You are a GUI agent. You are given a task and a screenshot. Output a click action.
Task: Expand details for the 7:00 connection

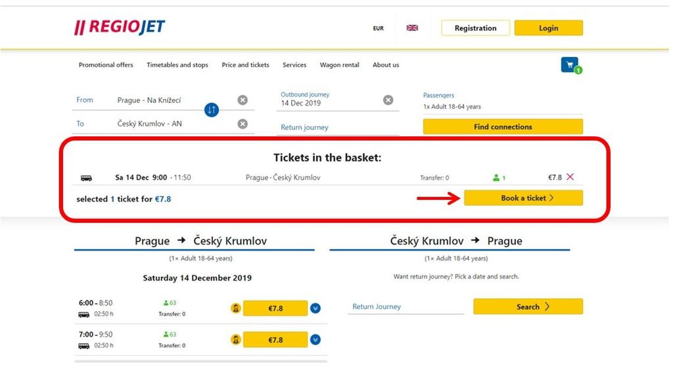pyautogui.click(x=315, y=340)
